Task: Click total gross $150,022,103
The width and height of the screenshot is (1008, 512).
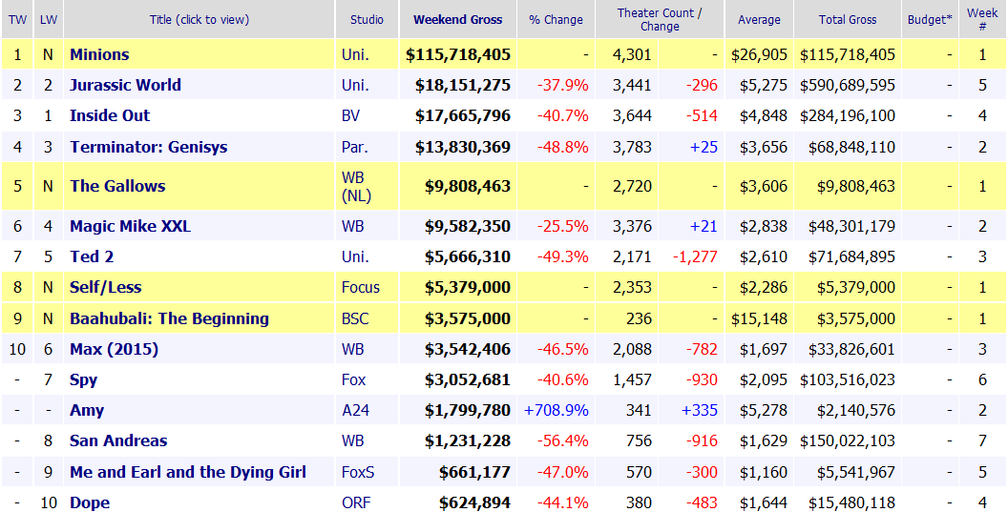Action: 848,440
